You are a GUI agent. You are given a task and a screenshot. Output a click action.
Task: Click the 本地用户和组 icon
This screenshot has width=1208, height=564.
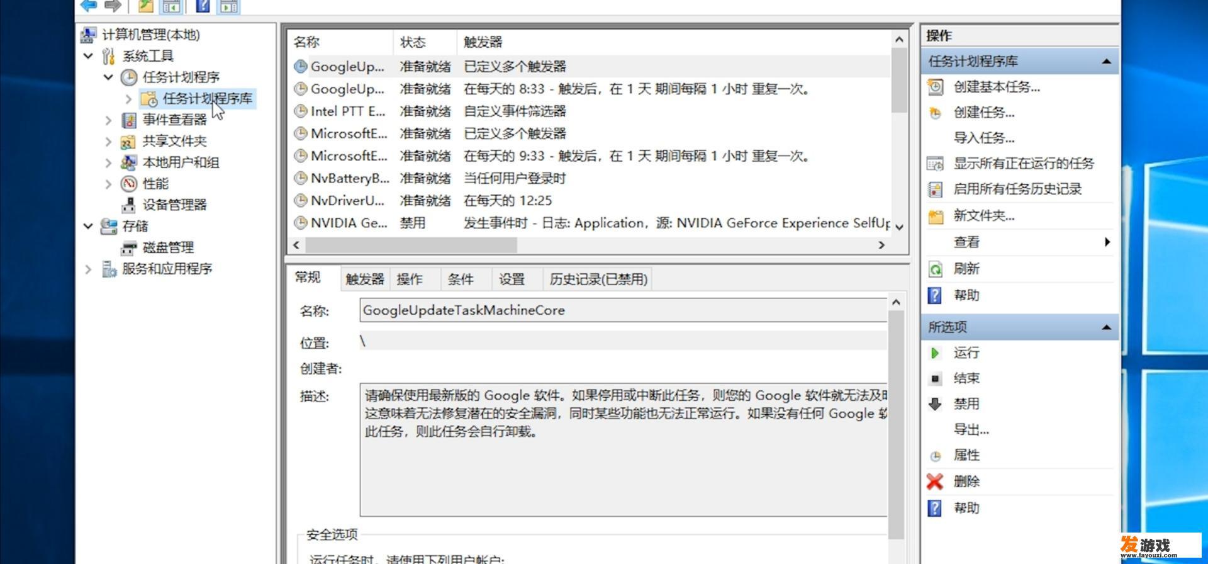[x=128, y=163]
